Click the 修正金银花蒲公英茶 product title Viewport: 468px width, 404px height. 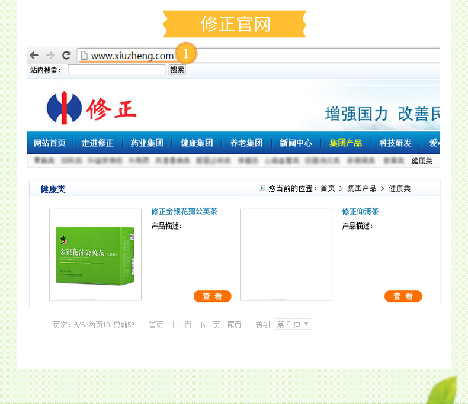coord(184,212)
